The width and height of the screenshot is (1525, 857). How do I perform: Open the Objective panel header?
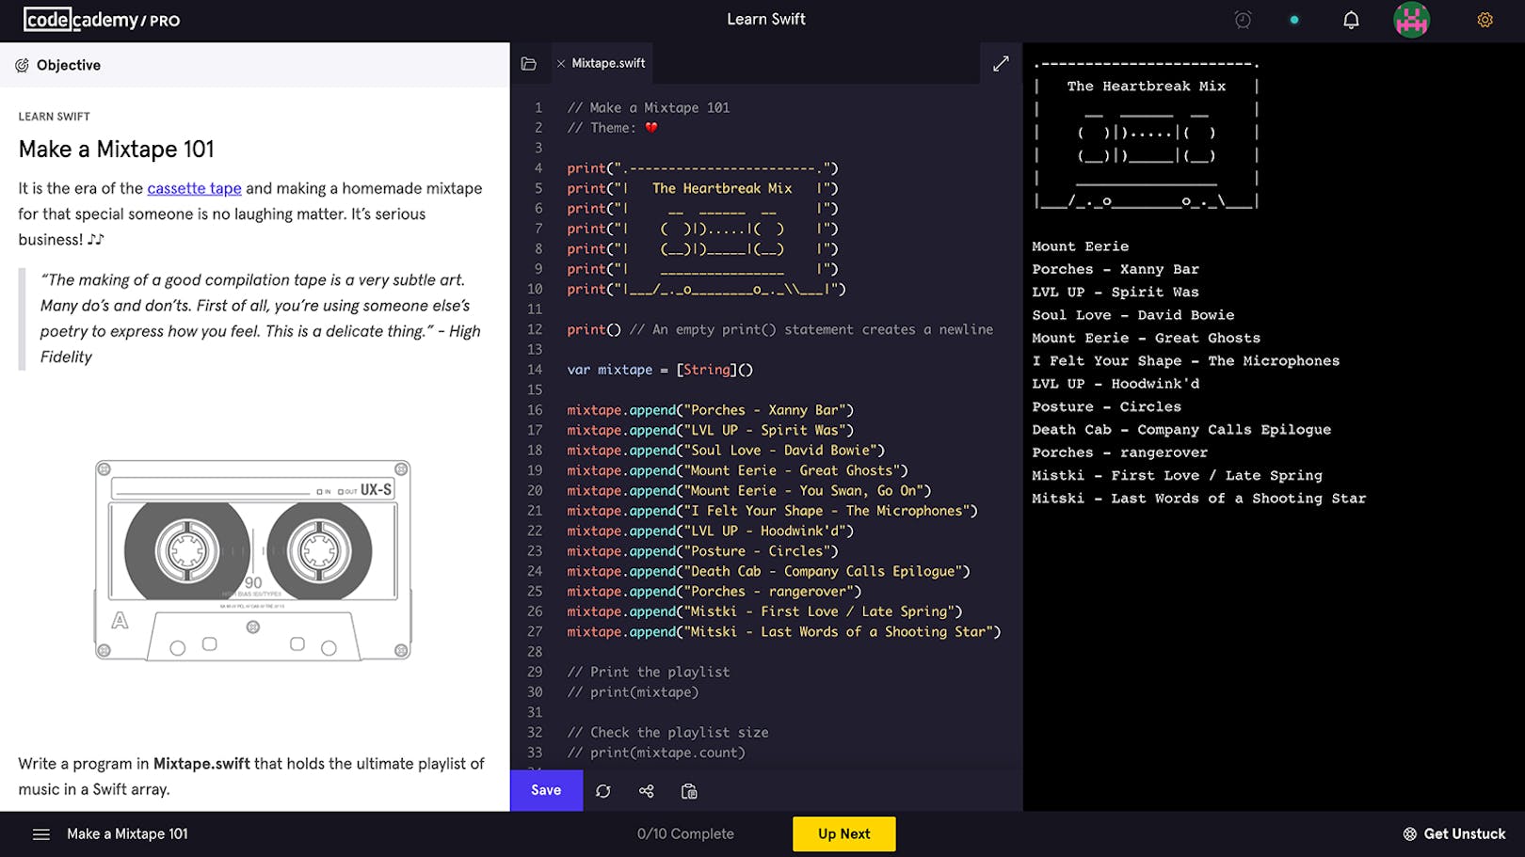tap(58, 65)
